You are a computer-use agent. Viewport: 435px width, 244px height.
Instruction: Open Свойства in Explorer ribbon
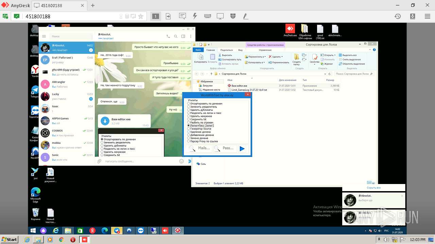click(314, 58)
